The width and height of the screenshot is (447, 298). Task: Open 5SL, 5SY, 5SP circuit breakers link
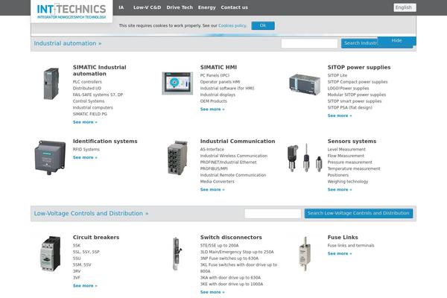pyautogui.click(x=86, y=252)
